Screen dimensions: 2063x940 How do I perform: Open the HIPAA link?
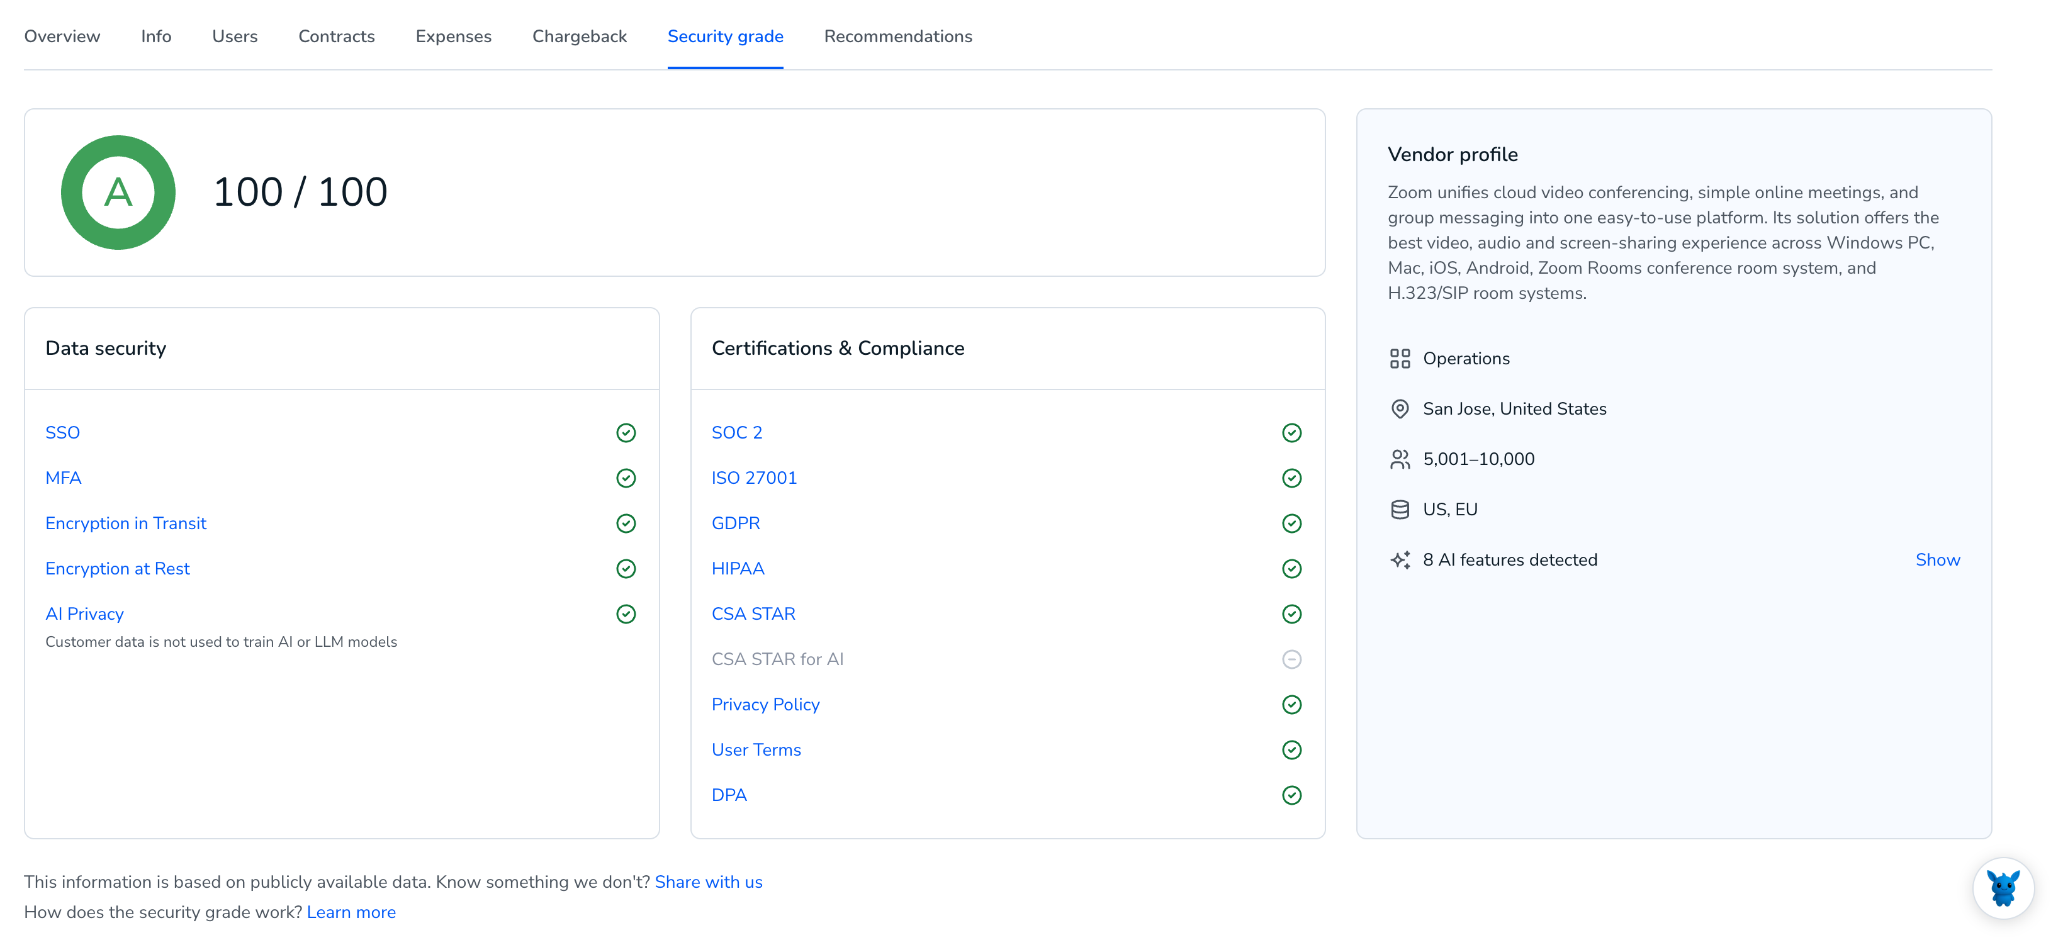point(738,569)
